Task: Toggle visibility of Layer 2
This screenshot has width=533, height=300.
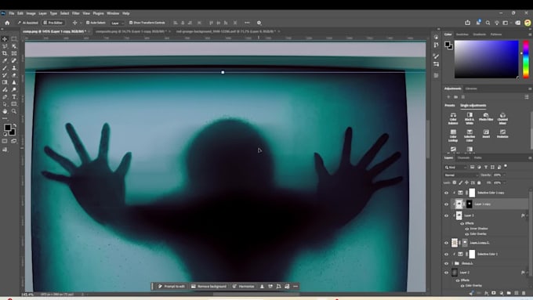Action: coord(446,273)
